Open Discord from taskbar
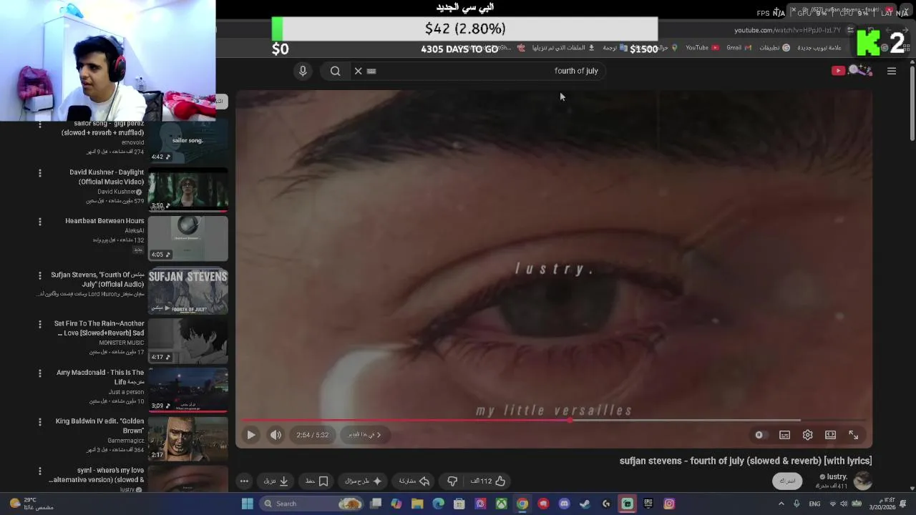The image size is (916, 515). point(564,504)
